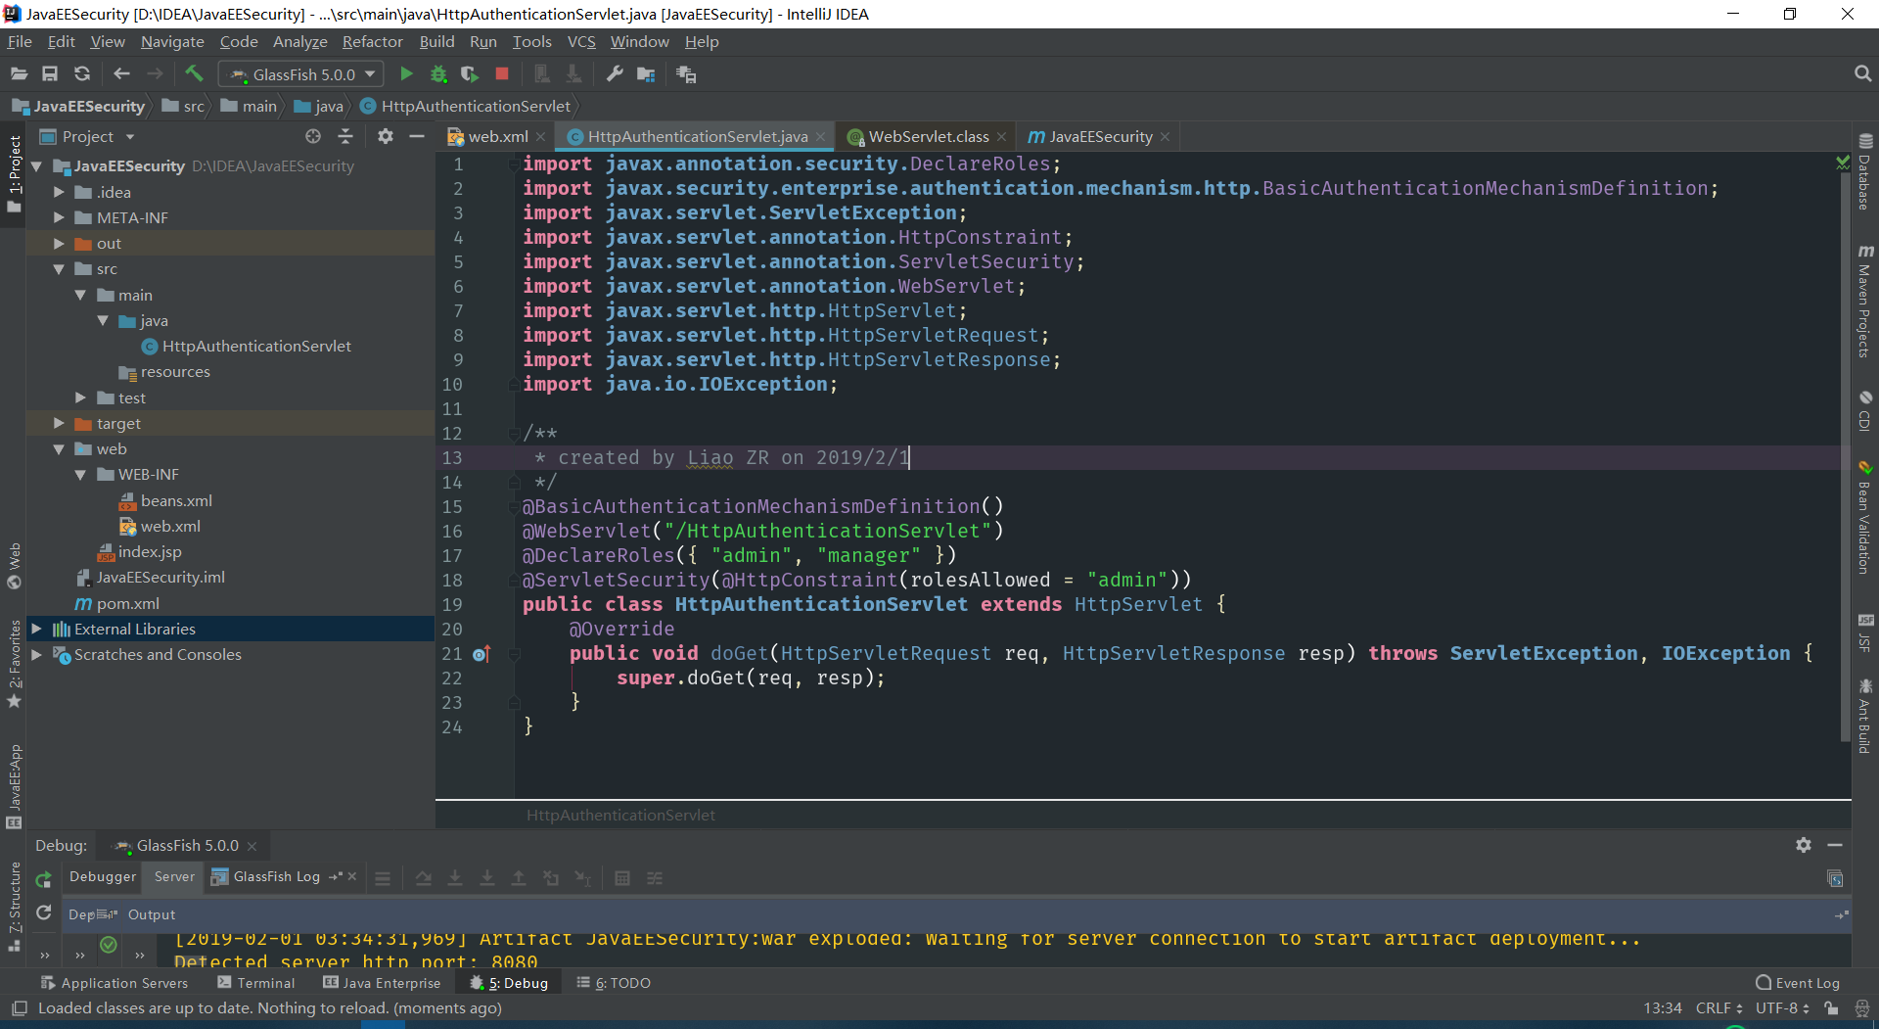Synchronize project using the refresh toolbar icon
The height and width of the screenshot is (1029, 1879).
tap(82, 74)
